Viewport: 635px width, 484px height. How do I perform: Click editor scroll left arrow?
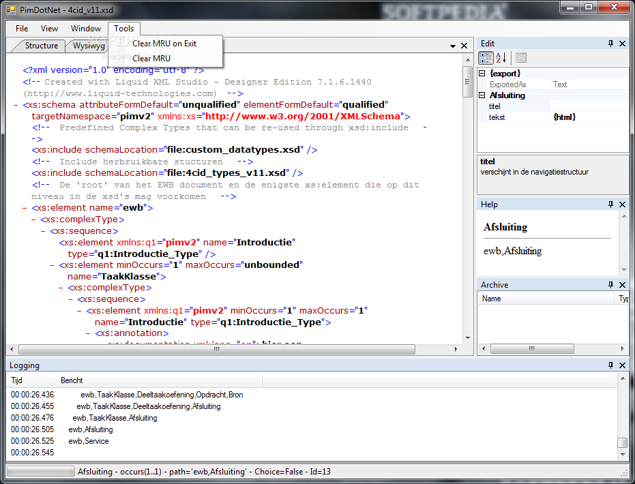coord(12,349)
